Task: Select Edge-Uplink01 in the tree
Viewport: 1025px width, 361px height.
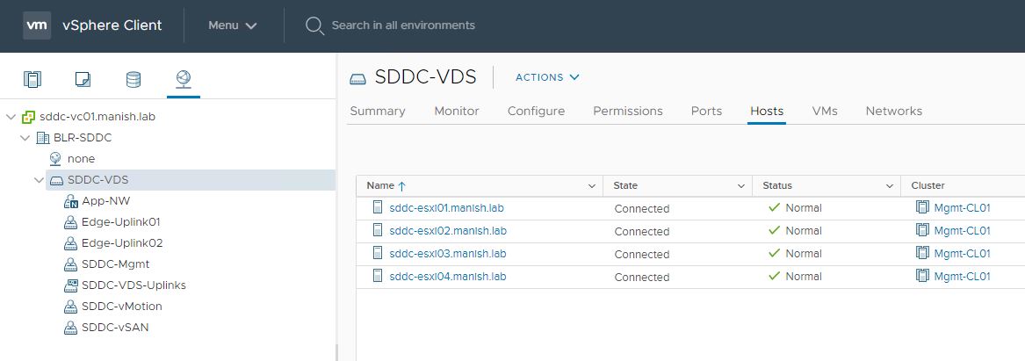Action: click(121, 221)
